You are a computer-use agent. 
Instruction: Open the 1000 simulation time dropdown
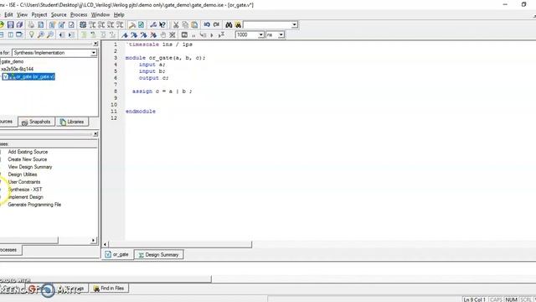tap(260, 35)
